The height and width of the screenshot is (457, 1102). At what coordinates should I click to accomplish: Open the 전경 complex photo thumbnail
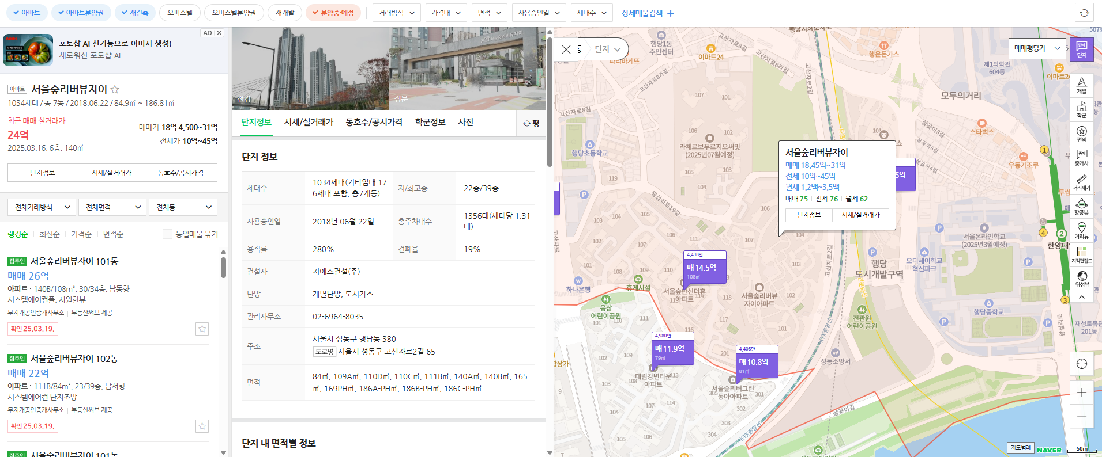click(x=310, y=68)
